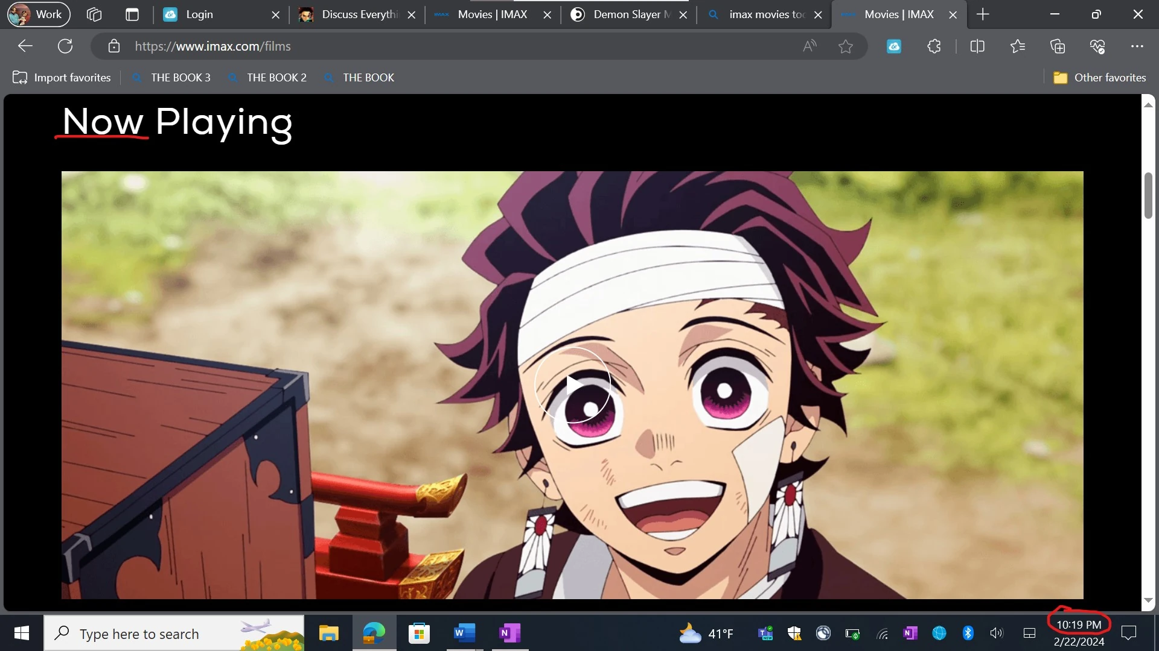Open the Work profile menu

tap(39, 14)
